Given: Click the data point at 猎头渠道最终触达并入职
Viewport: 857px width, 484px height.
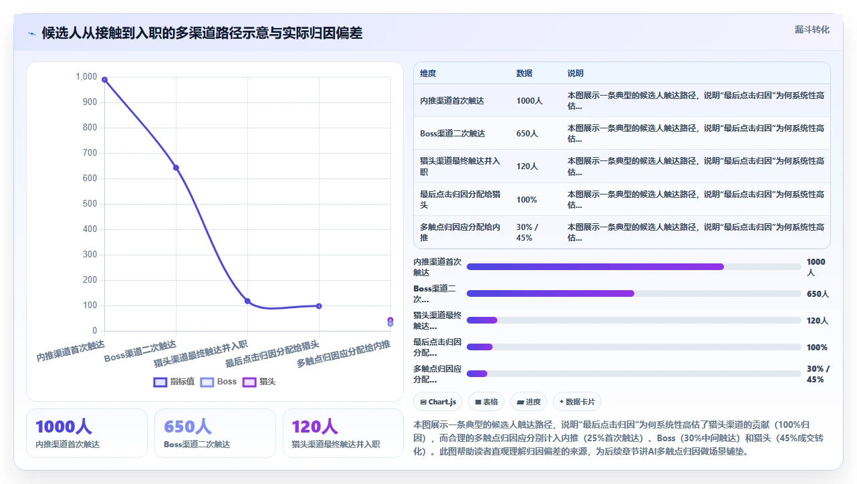Looking at the screenshot, I should [x=247, y=301].
